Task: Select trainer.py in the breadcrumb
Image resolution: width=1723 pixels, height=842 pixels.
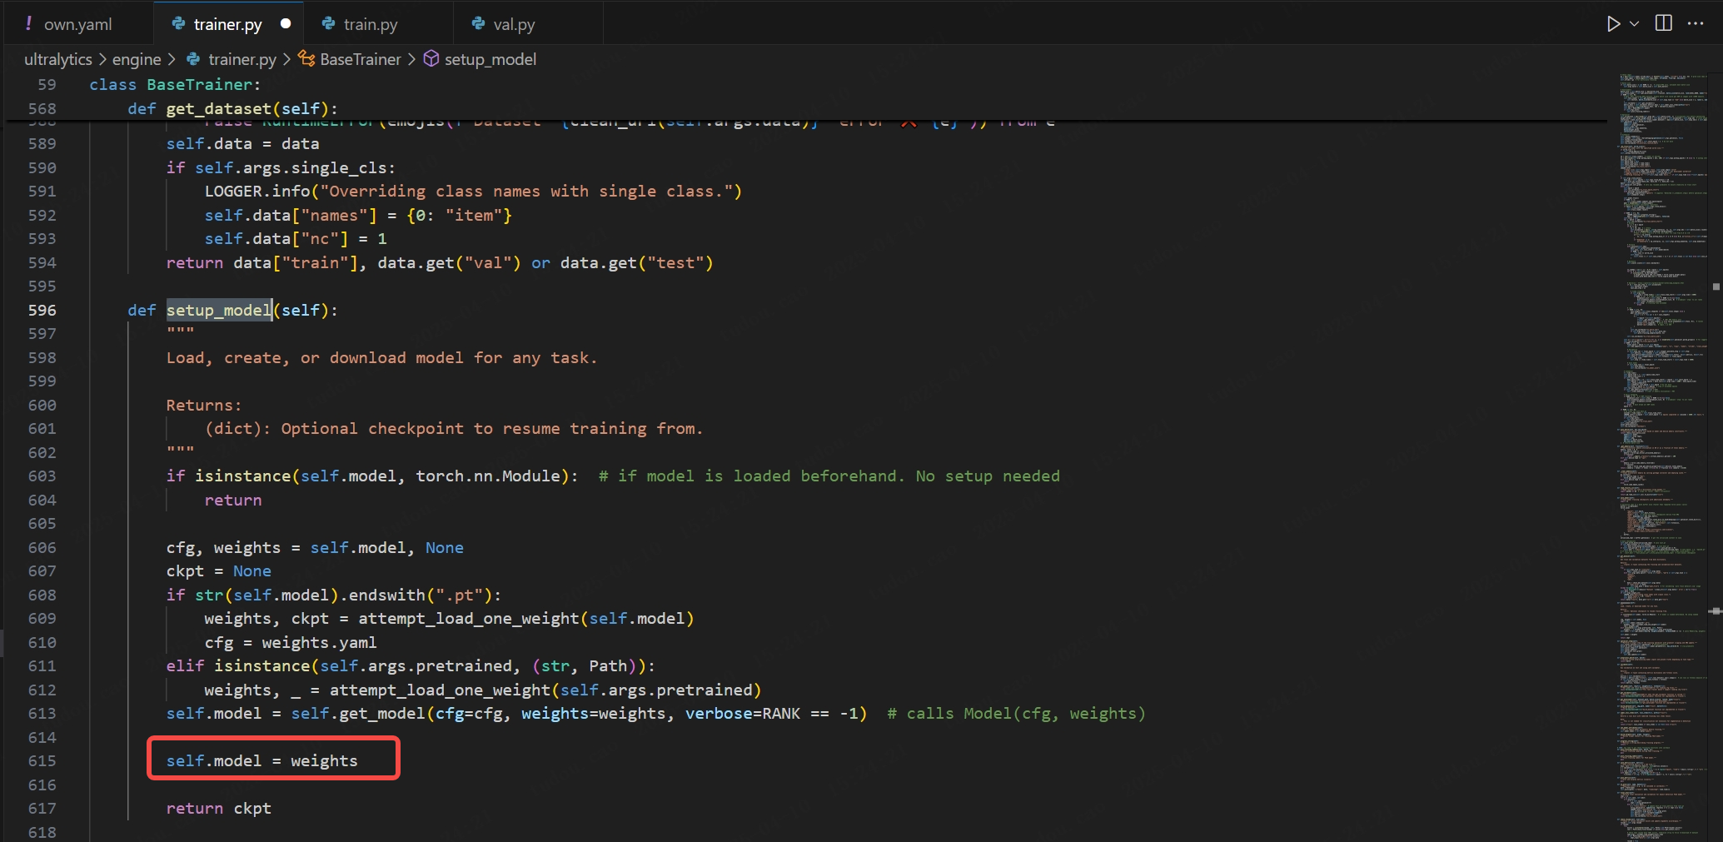Action: (242, 59)
